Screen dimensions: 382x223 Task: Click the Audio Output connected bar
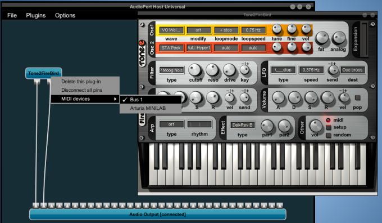click(x=158, y=215)
